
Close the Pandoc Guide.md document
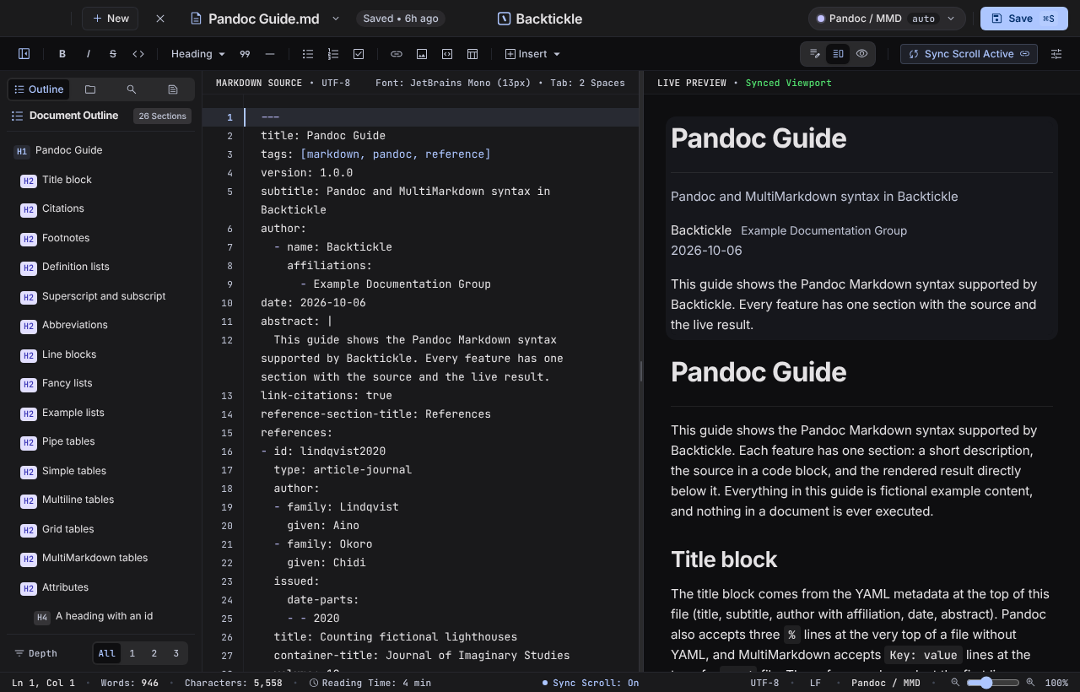[160, 19]
